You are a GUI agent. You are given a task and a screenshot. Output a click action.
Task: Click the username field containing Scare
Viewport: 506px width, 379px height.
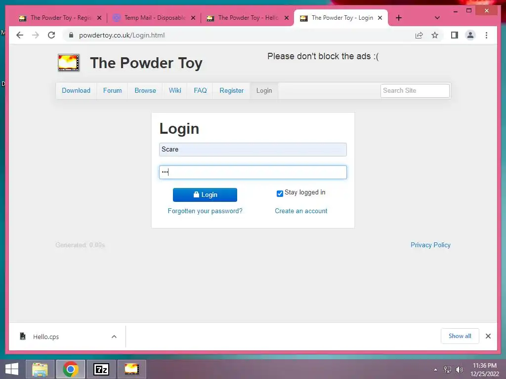253,150
